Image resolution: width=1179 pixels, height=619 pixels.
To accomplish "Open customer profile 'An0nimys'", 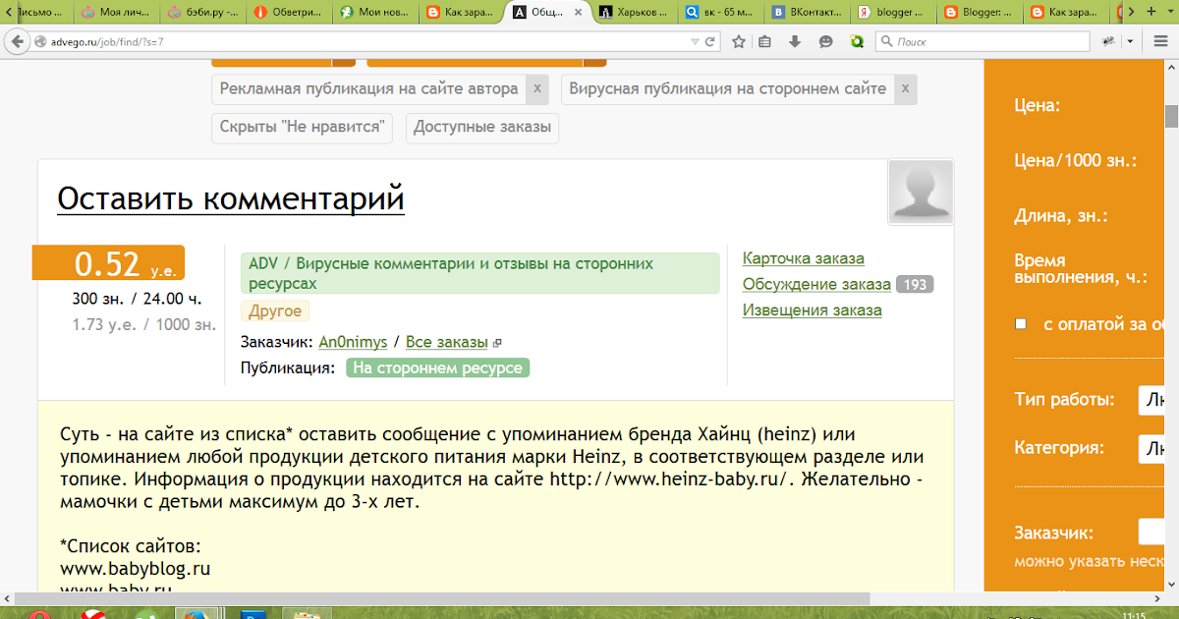I will pos(353,342).
